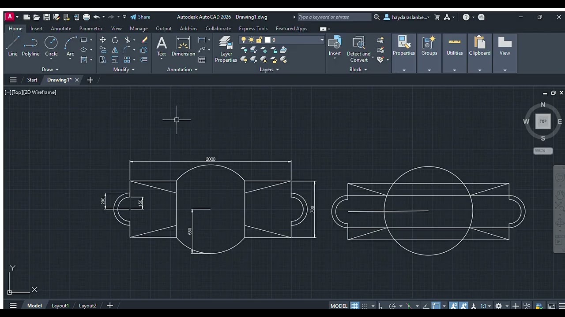The image size is (565, 317).
Task: Toggle MODEL space status button
Action: 339,306
